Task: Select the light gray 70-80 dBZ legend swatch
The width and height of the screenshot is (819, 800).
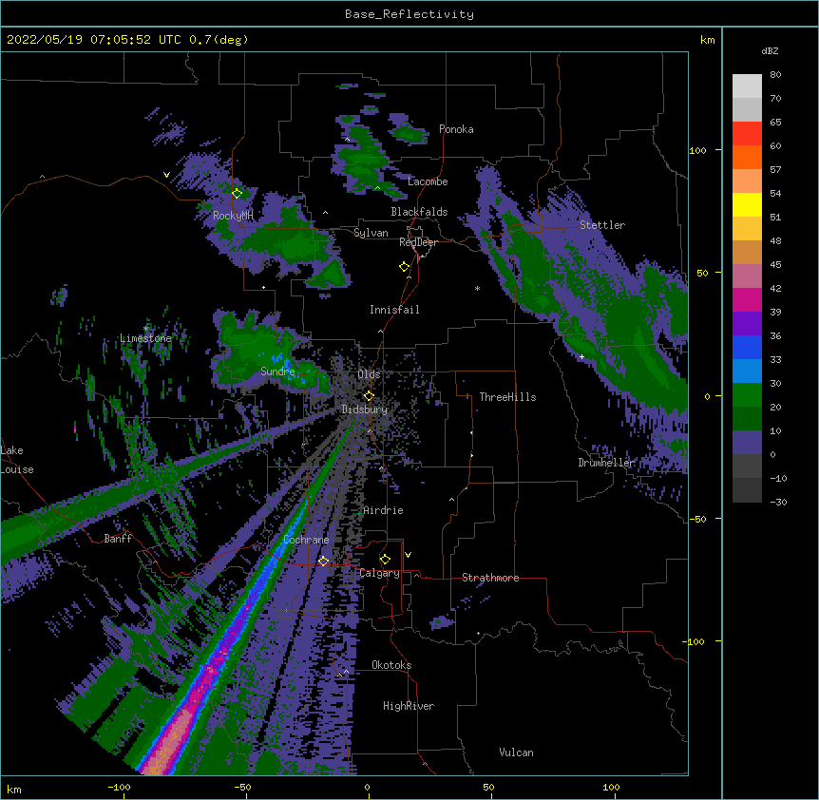Action: 747,86
